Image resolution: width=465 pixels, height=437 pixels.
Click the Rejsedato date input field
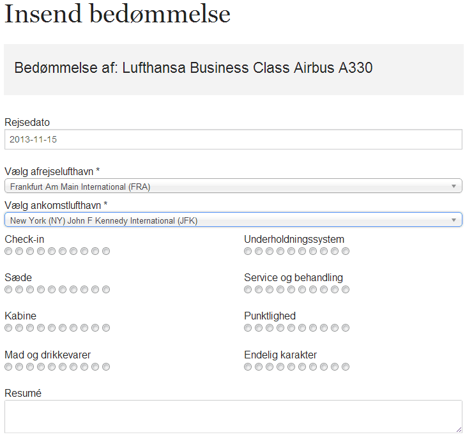[x=232, y=139]
